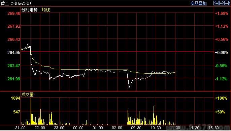231x131 pixels.
Task: Click the left arrow navigation icon
Action: click(x=216, y=3)
